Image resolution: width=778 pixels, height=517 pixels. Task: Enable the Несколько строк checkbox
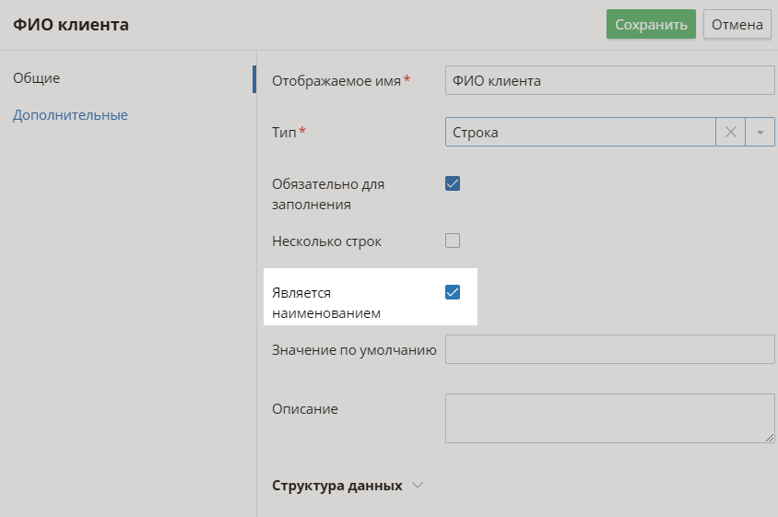pos(453,241)
